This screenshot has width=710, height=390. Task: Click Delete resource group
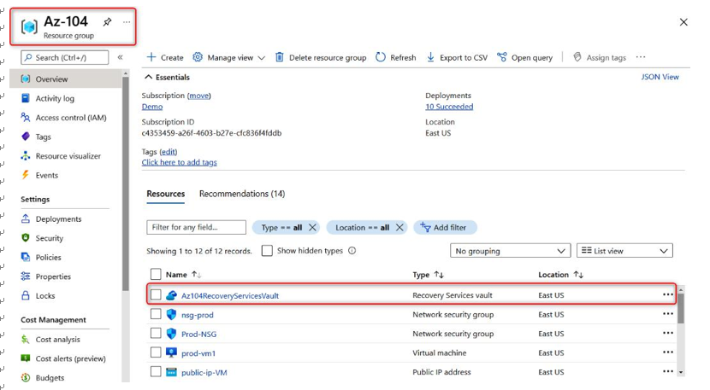[321, 57]
